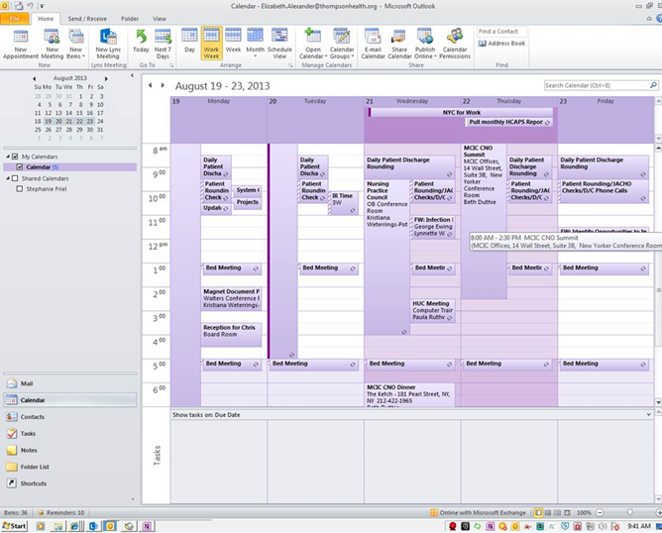Screen dimensions: 662x533
Task: Switch to Day view
Action: (x=189, y=42)
